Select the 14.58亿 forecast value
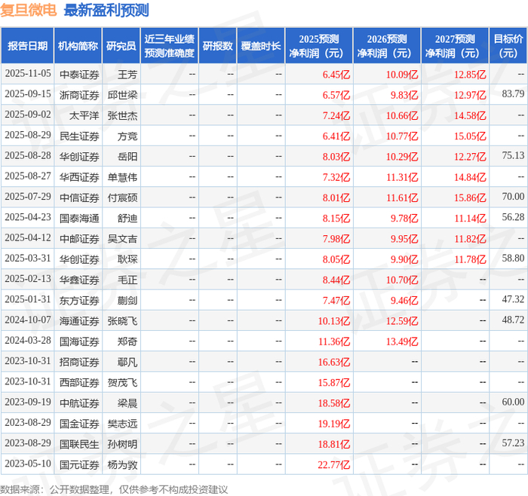Image resolution: width=528 pixels, height=496 pixels. 470,115
